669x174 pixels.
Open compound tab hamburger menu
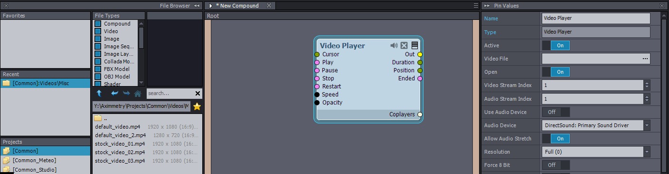coord(476,6)
